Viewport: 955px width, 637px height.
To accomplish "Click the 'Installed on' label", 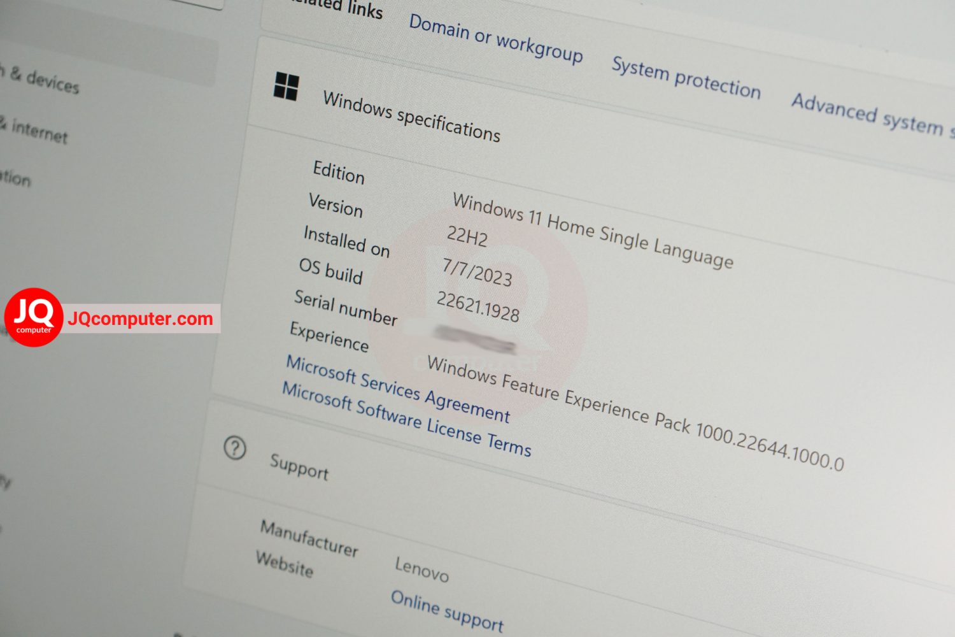I will tap(346, 241).
